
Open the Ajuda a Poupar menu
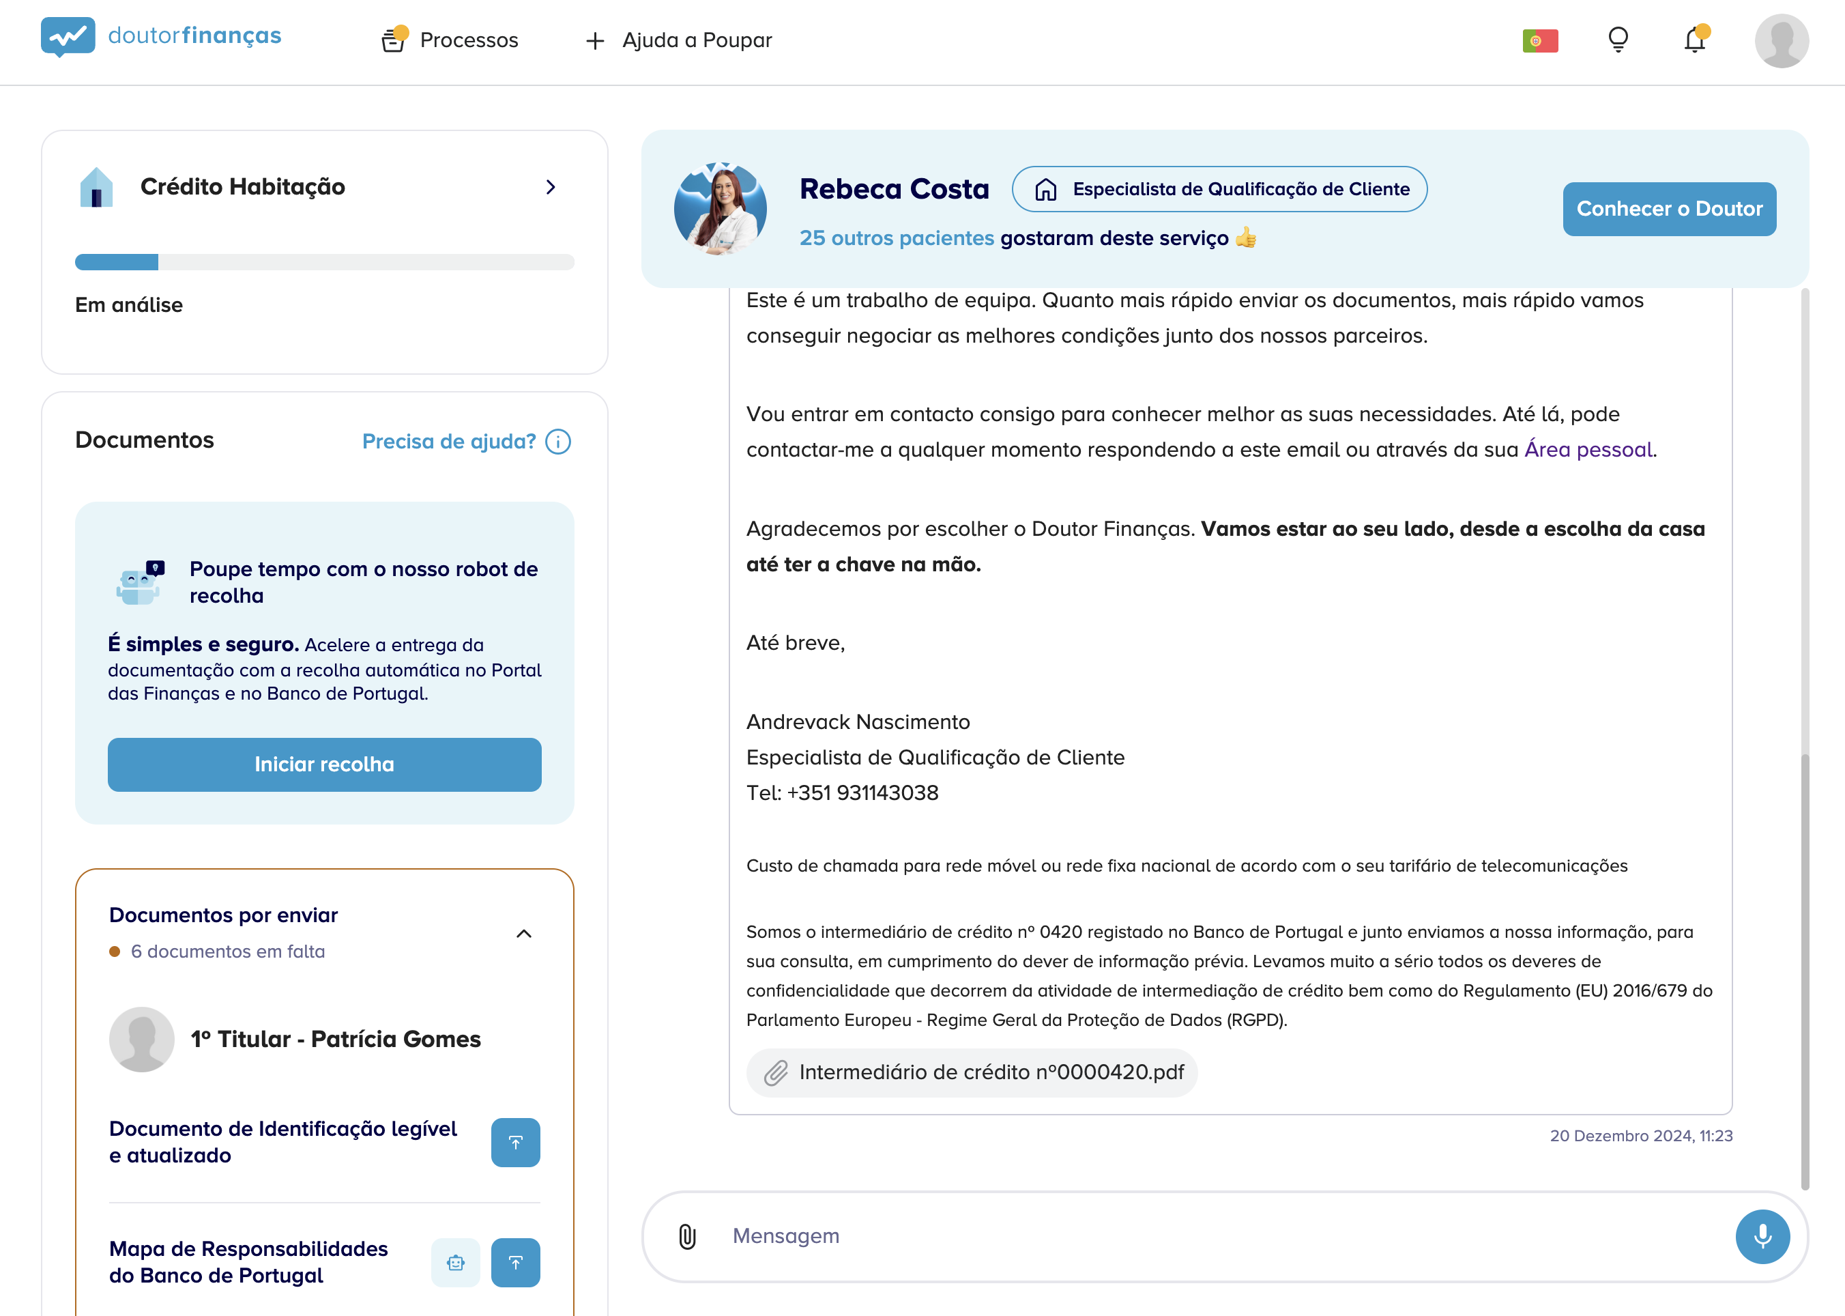(679, 40)
